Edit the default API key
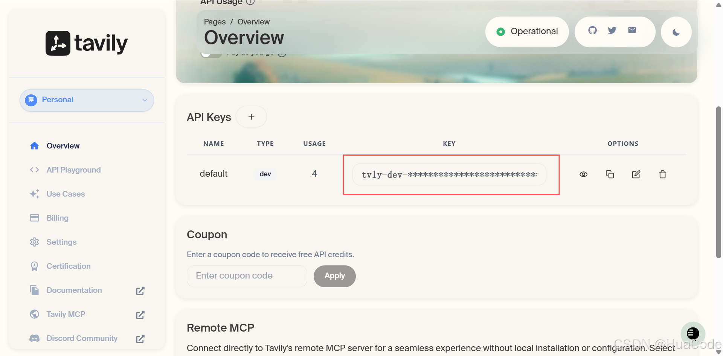 pos(636,174)
